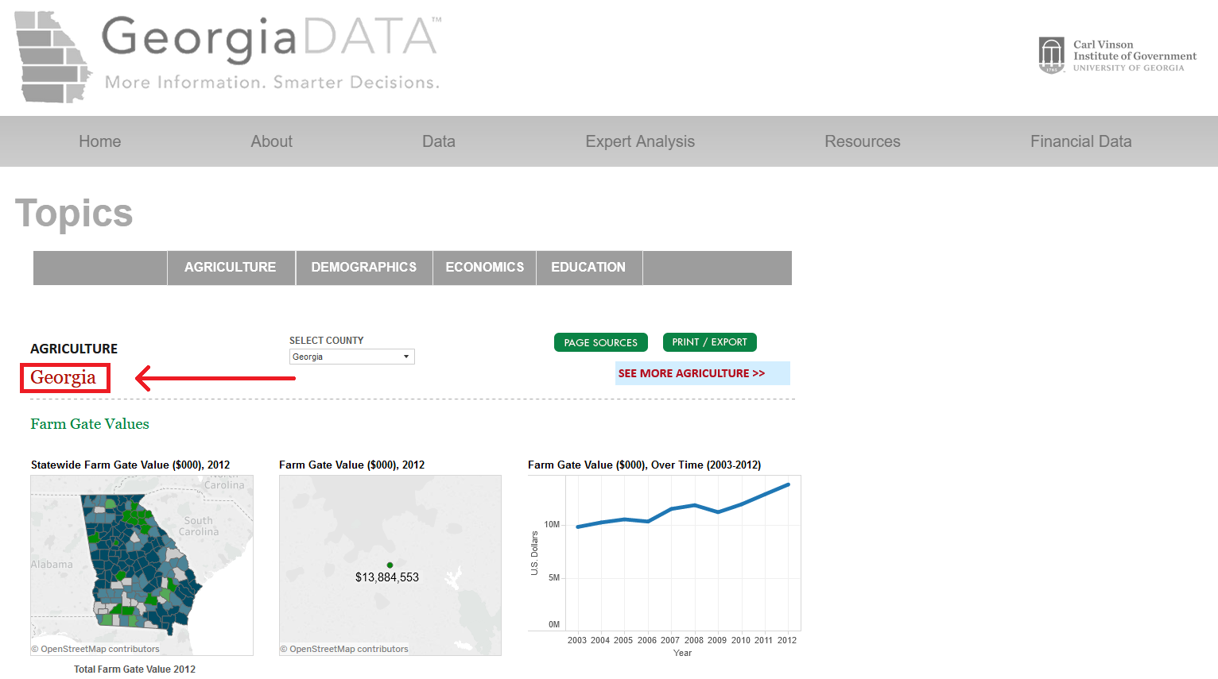Click the 0M label on the dollars axis

[554, 624]
